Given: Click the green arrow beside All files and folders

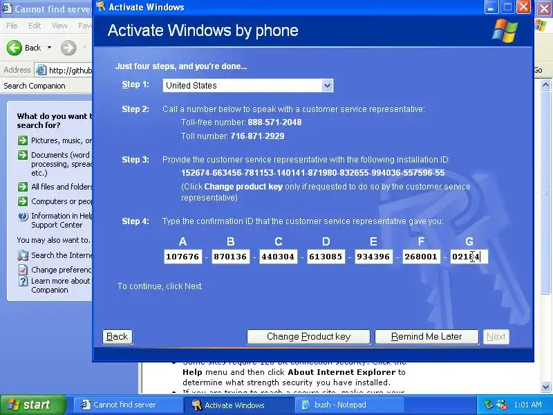Looking at the screenshot, I should pos(23,187).
